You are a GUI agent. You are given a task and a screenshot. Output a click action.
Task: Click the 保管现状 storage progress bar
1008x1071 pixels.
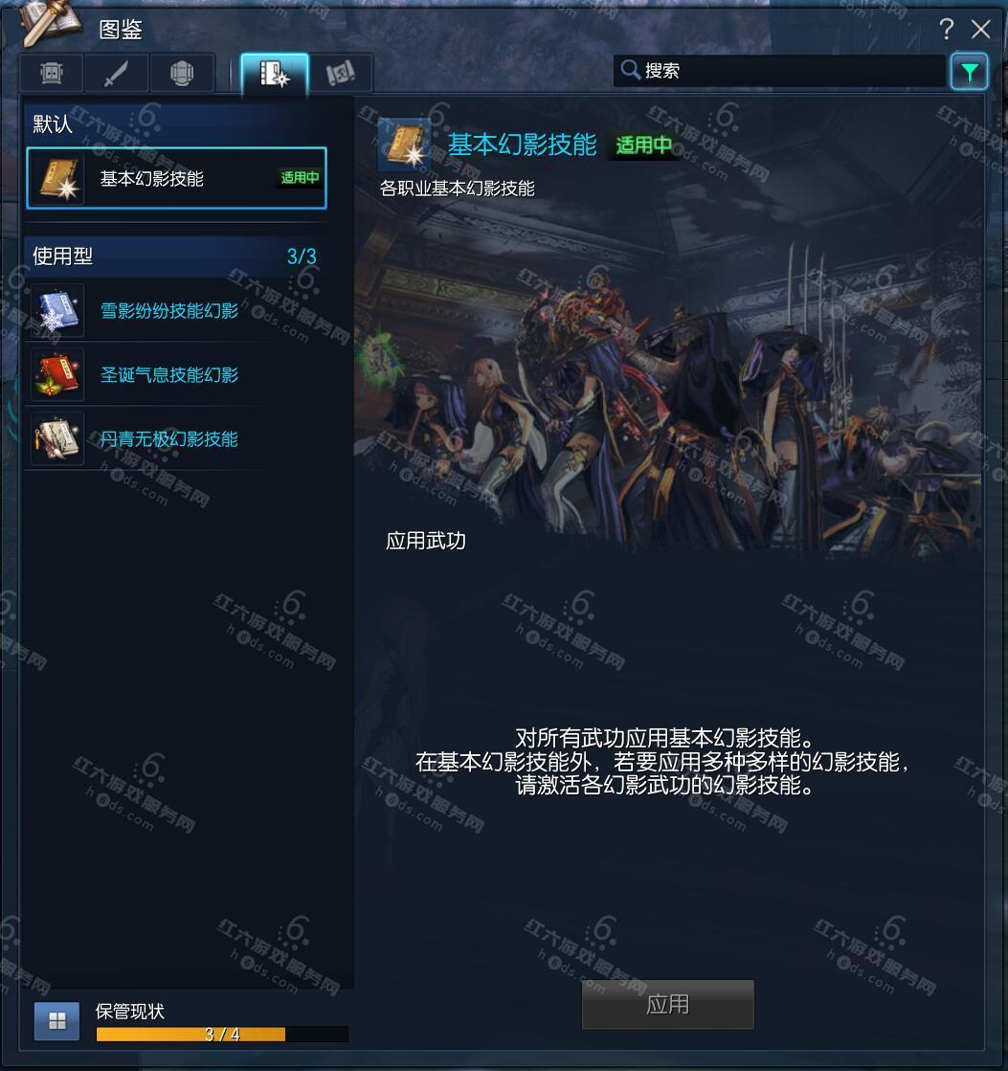[x=222, y=1034]
